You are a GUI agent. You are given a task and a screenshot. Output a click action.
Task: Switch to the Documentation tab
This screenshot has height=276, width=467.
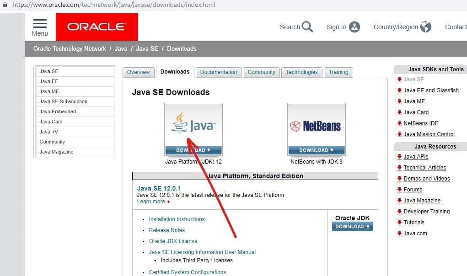(x=218, y=72)
